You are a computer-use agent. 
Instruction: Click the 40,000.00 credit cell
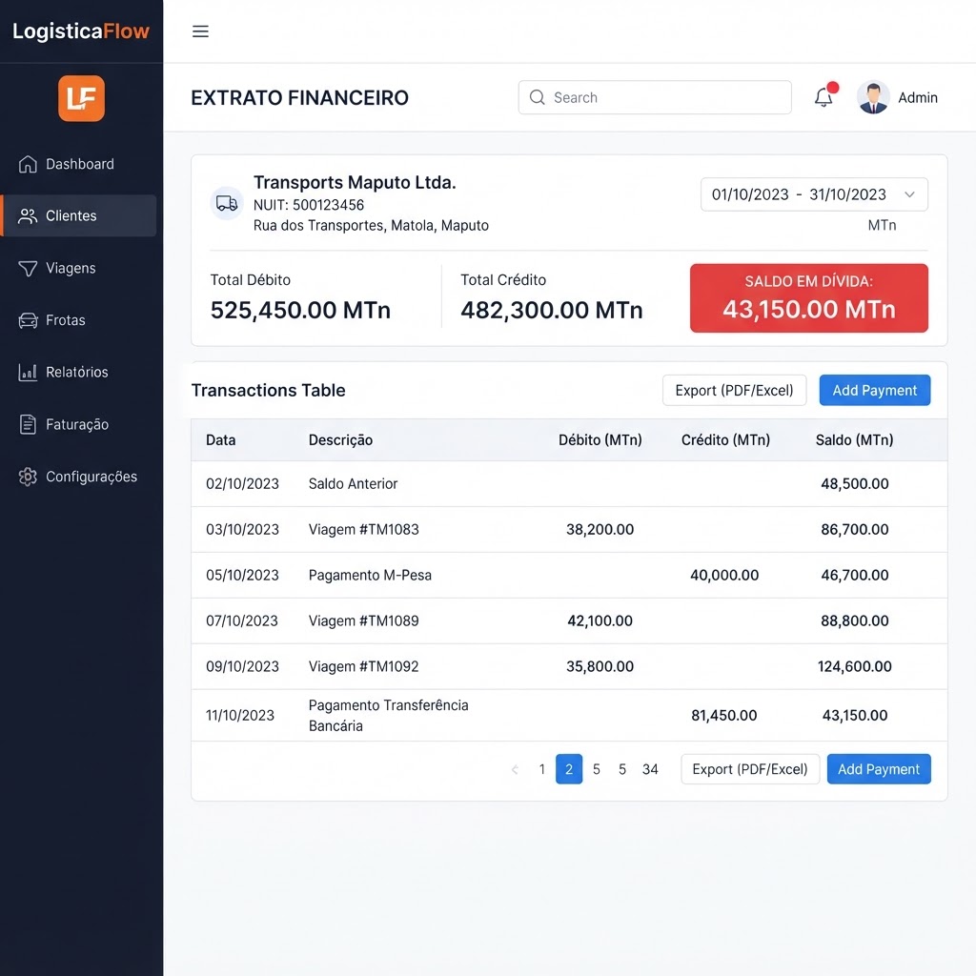coord(724,575)
